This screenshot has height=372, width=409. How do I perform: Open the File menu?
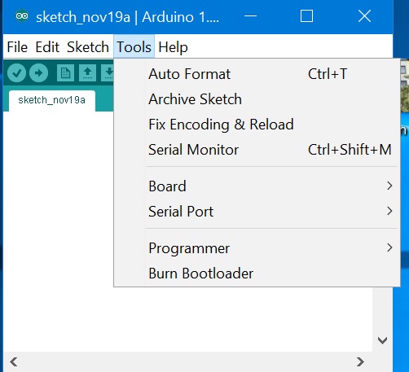[x=17, y=47]
